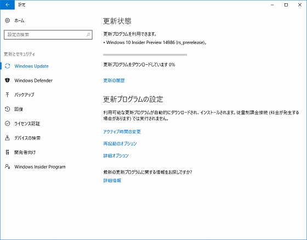Open 再起動のオプション link
307x240 pixels.
(x=120, y=143)
